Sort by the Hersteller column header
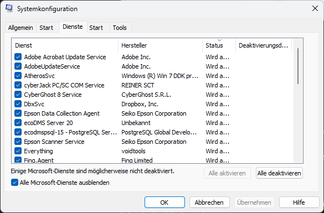This screenshot has height=213, width=324. (x=161, y=45)
